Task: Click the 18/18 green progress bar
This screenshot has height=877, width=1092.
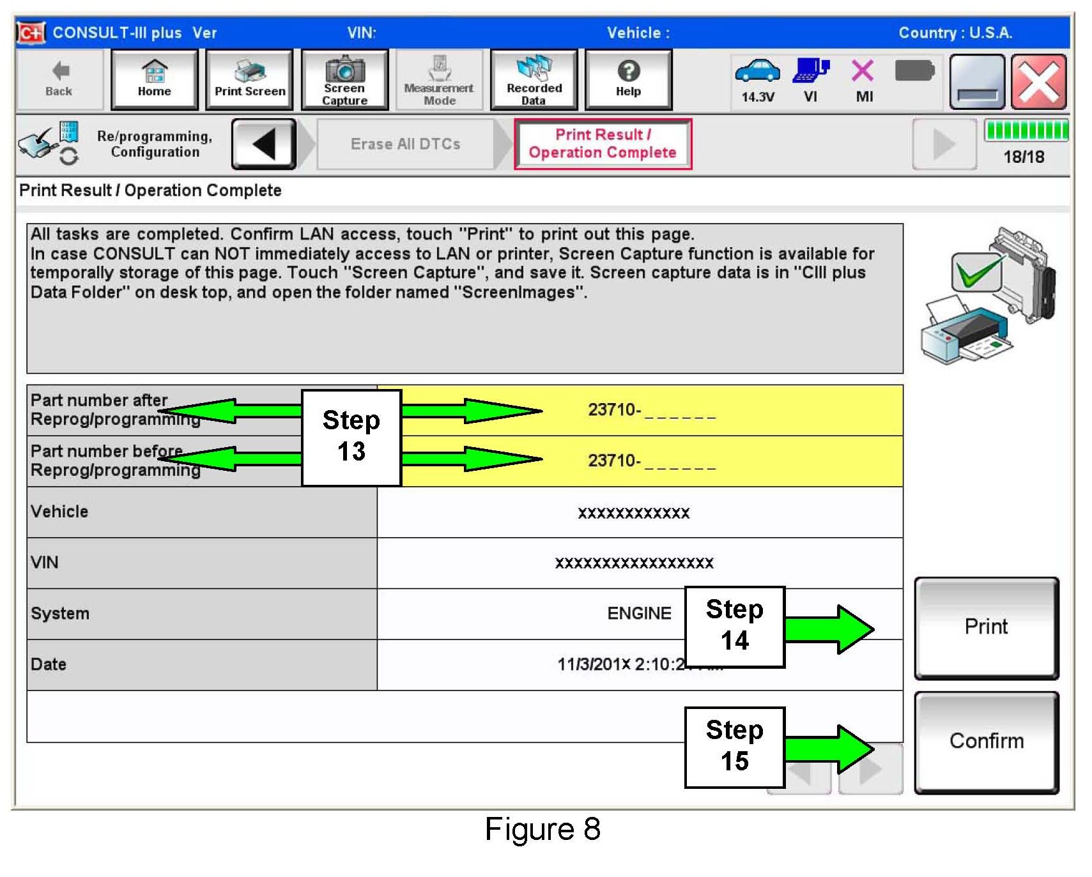Action: coord(1025,131)
